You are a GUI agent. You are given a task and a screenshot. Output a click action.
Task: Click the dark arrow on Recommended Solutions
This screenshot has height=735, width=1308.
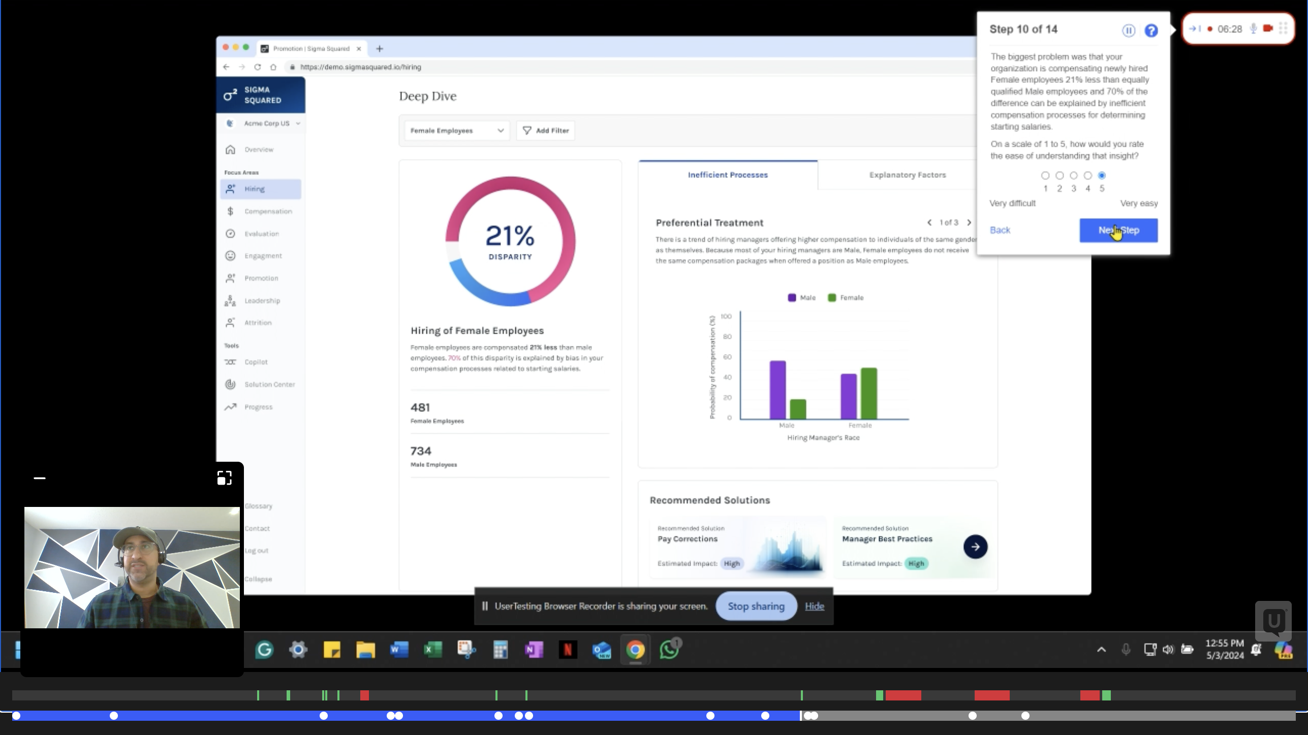coord(975,547)
